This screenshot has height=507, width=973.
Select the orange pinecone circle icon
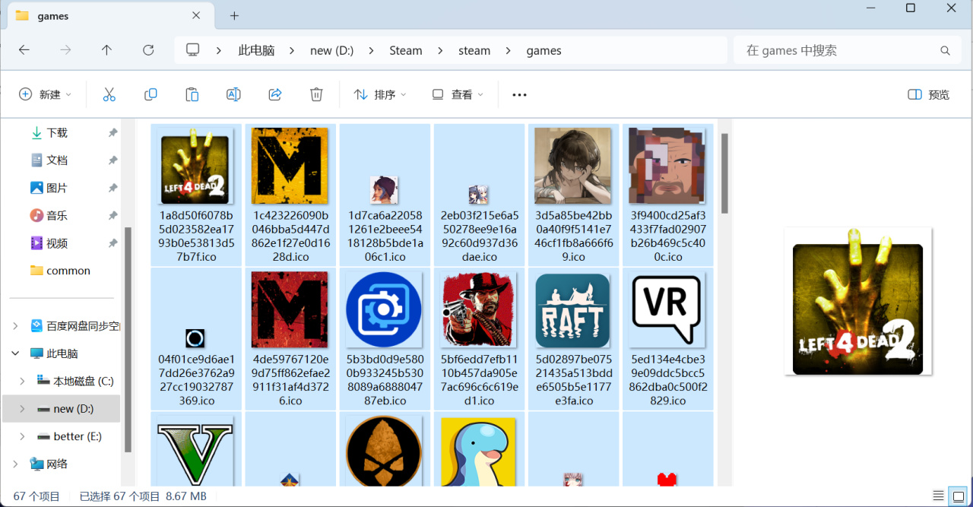(x=385, y=450)
